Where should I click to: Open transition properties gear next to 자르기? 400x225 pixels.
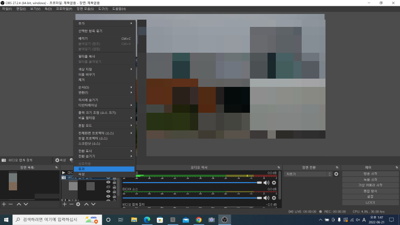pos(336,174)
